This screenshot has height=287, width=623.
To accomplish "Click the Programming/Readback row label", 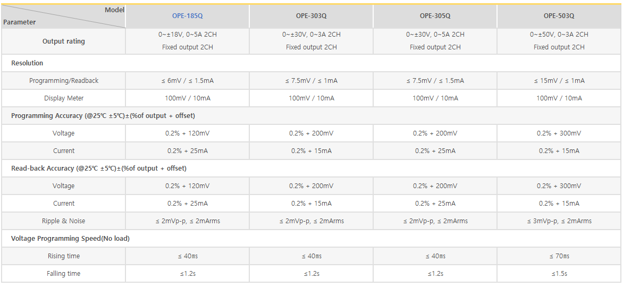I will tap(64, 81).
